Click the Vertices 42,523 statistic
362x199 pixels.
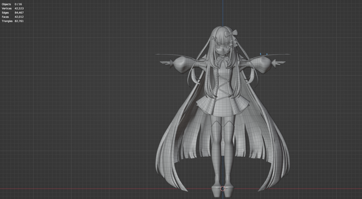pos(13,8)
